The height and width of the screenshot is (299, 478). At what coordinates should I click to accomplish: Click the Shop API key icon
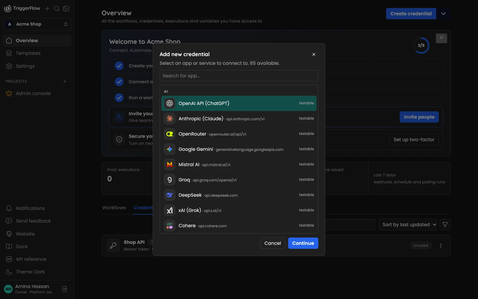(113, 245)
